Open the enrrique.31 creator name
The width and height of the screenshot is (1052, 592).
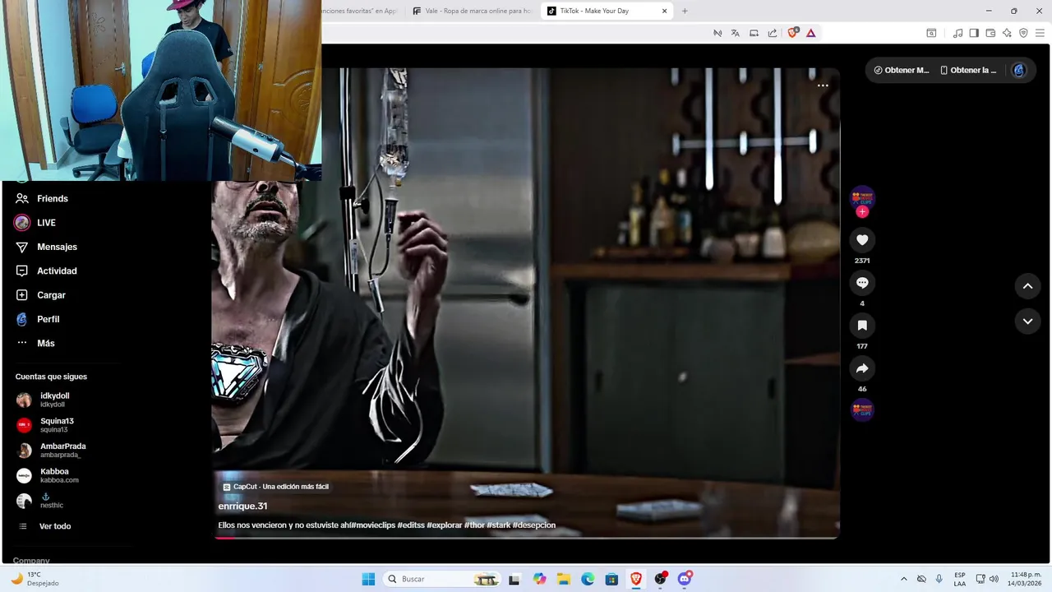(x=242, y=506)
